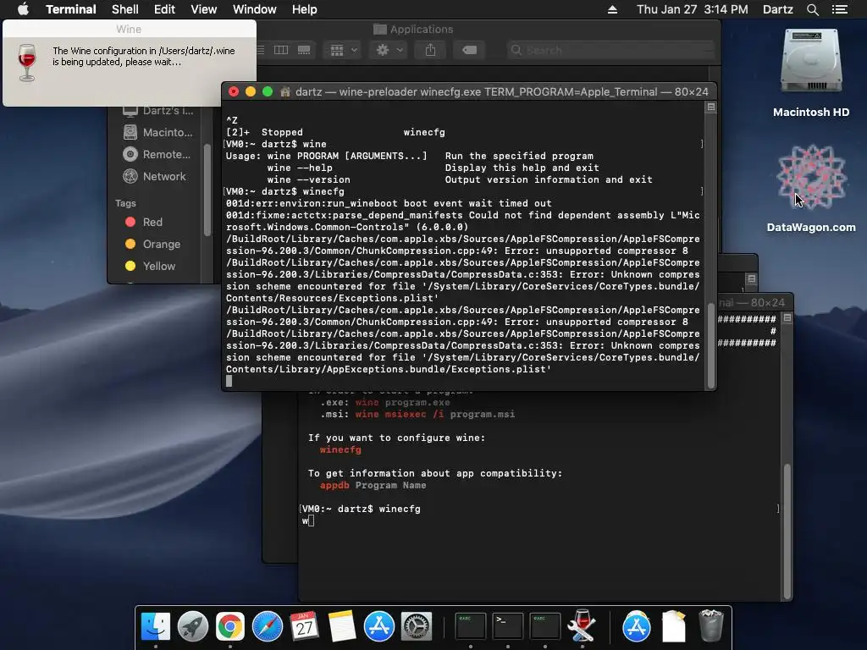Split the front winecfg Terminal pane

[711, 107]
